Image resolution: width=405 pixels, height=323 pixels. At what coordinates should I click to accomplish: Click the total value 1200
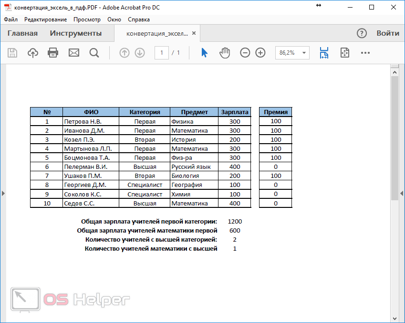[235, 222]
